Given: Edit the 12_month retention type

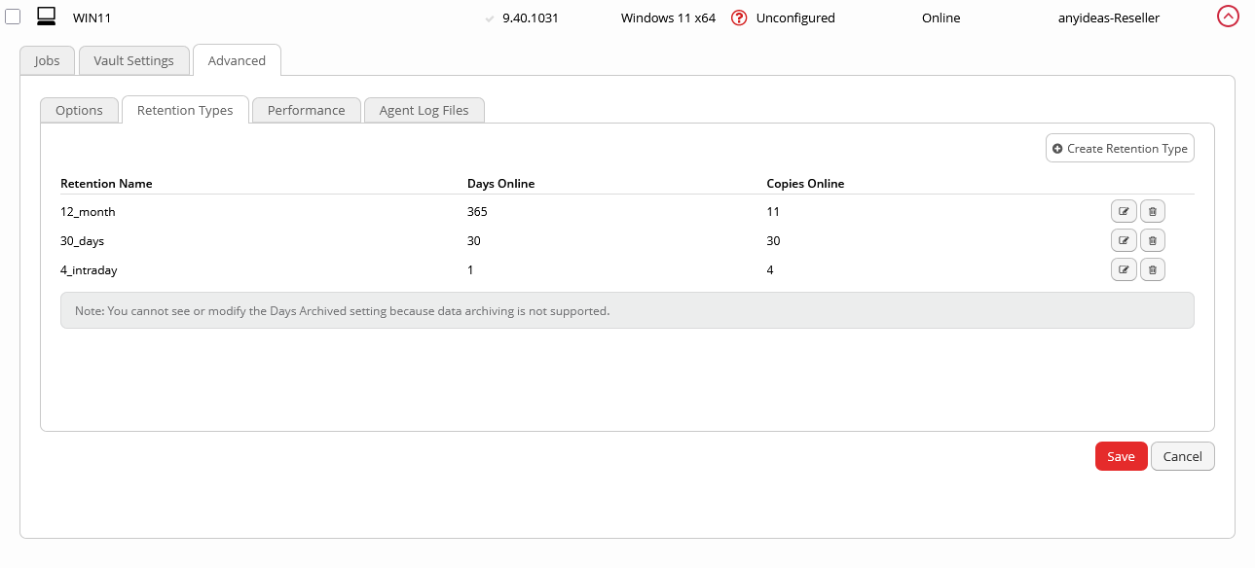Looking at the screenshot, I should point(1124,212).
